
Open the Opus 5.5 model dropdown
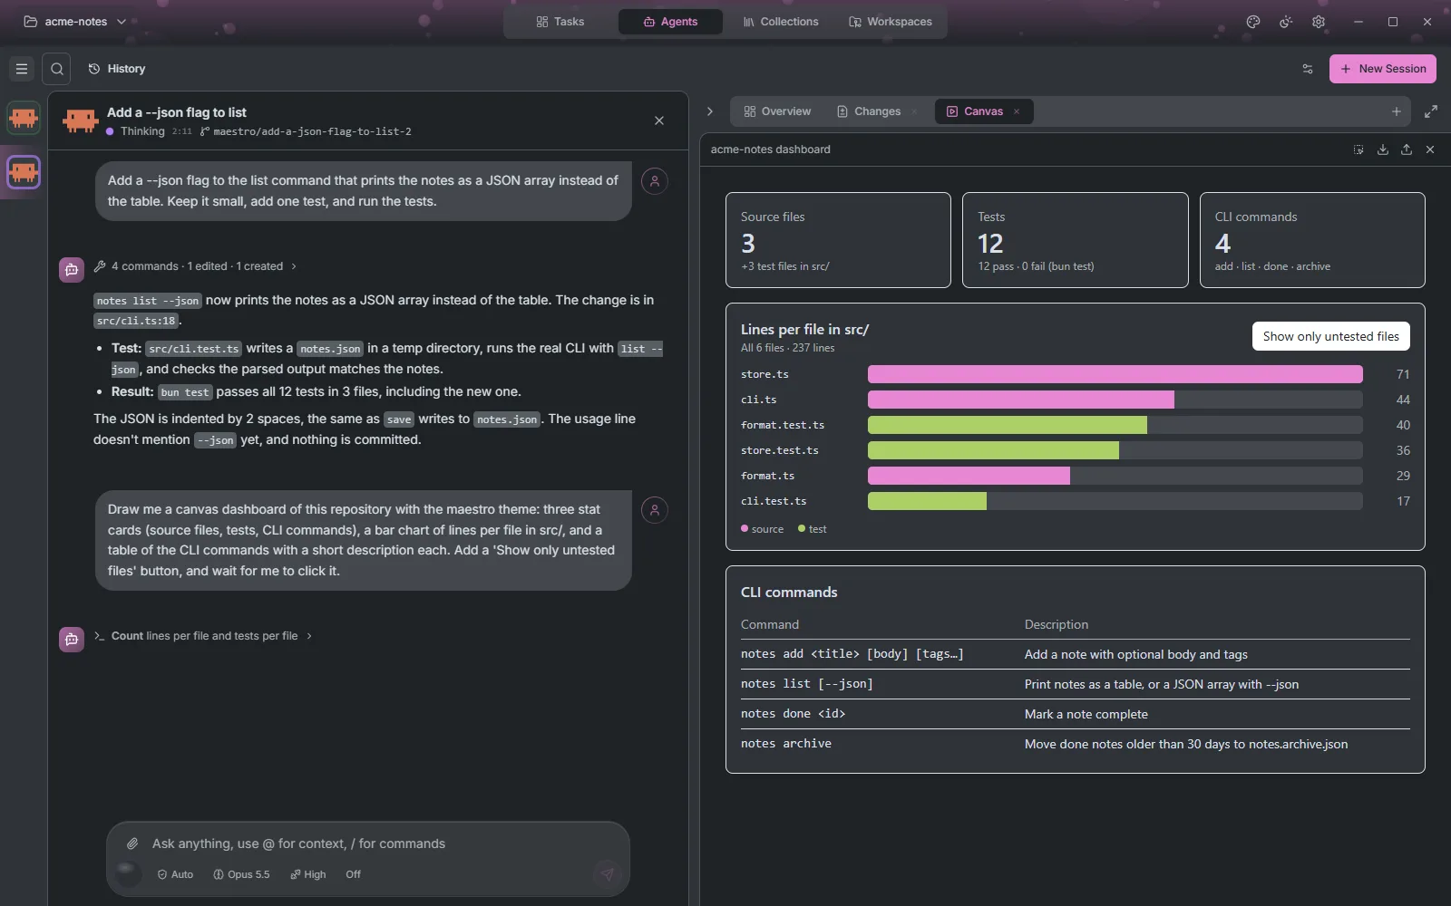click(241, 874)
